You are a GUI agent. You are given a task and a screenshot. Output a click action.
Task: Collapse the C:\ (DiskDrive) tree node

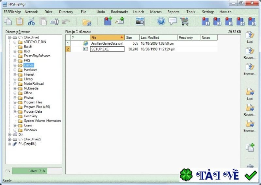(9, 37)
